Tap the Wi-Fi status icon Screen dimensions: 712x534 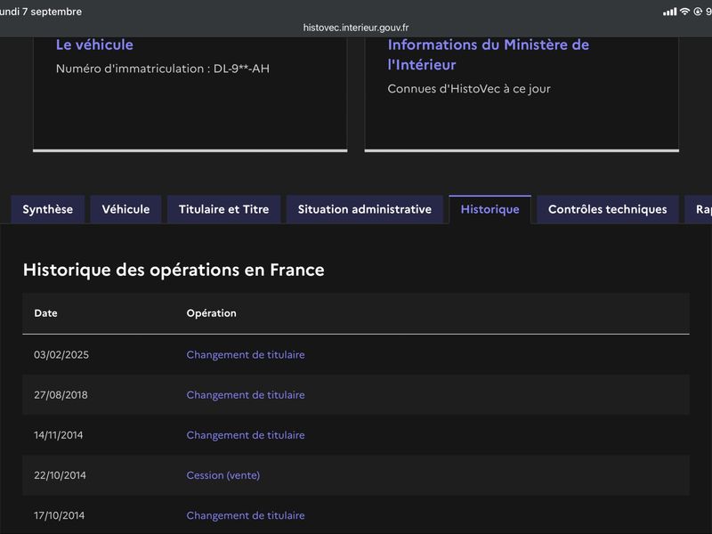point(684,12)
